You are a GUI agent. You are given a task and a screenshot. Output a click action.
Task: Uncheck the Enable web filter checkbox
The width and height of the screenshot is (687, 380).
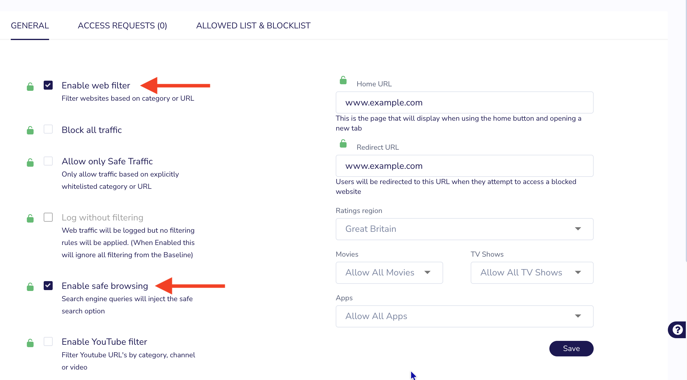[48, 85]
